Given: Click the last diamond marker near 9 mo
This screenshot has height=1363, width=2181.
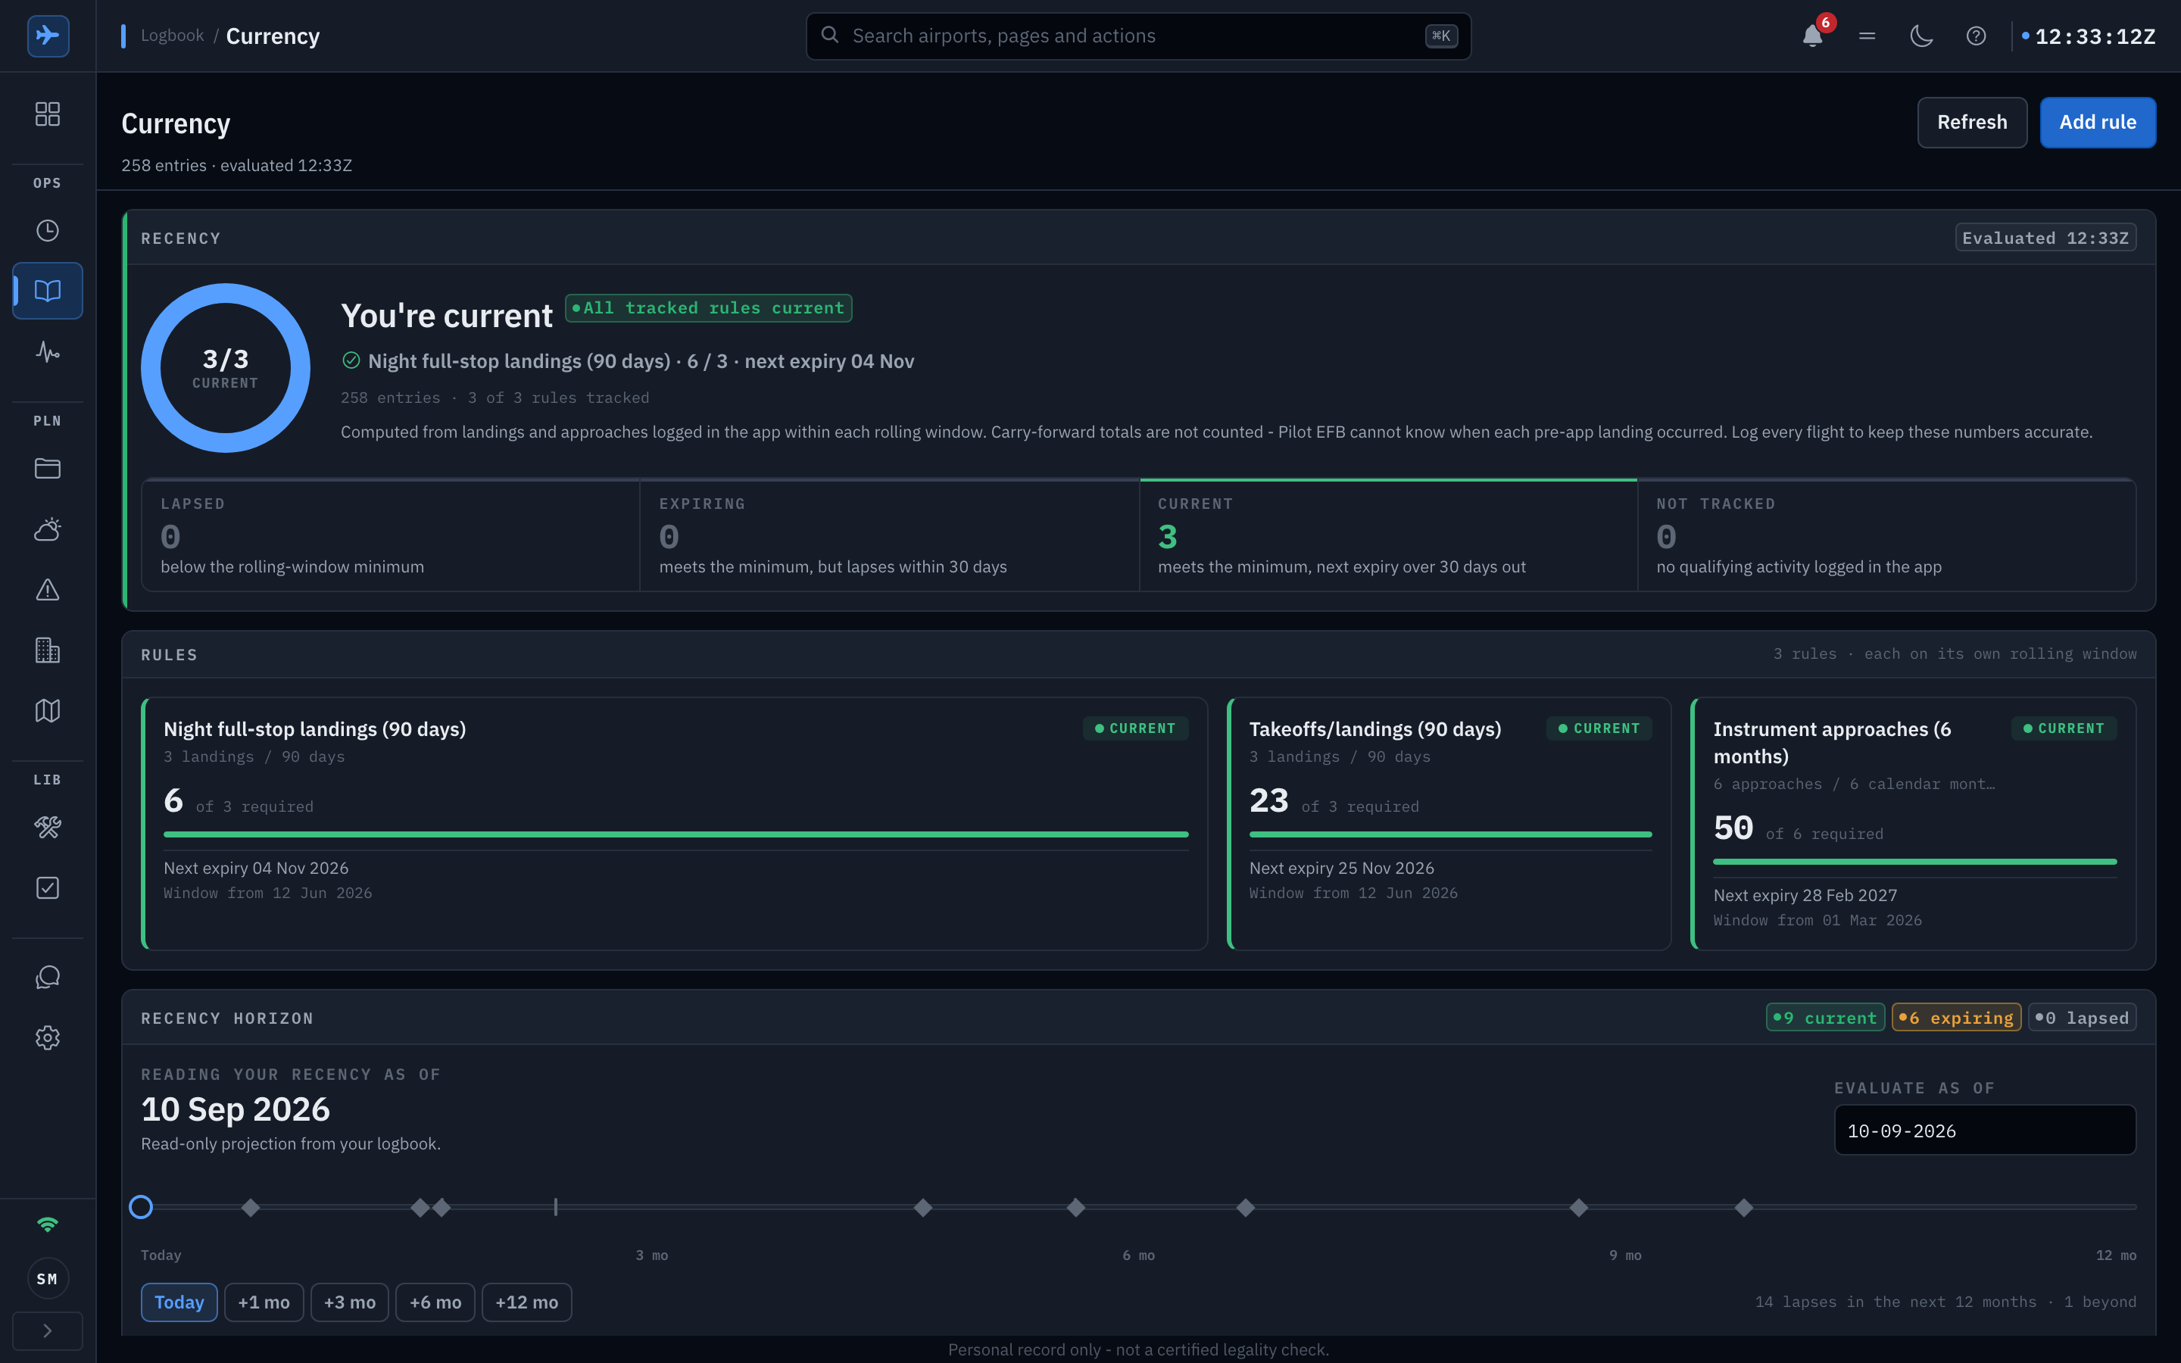Looking at the screenshot, I should [x=1744, y=1207].
